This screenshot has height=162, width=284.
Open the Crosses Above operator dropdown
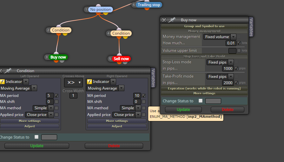tap(73, 83)
